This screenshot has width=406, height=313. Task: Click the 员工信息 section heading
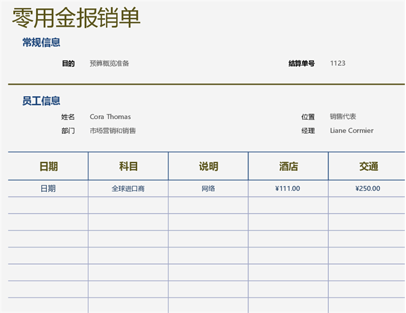coord(41,101)
